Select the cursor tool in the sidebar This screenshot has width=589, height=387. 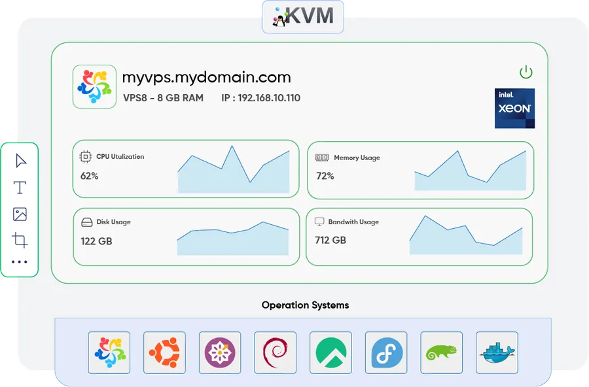(20, 159)
